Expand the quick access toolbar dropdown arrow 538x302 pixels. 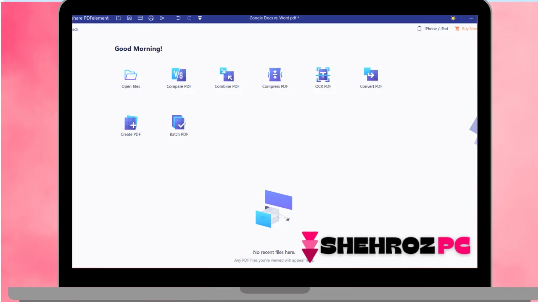tap(200, 18)
